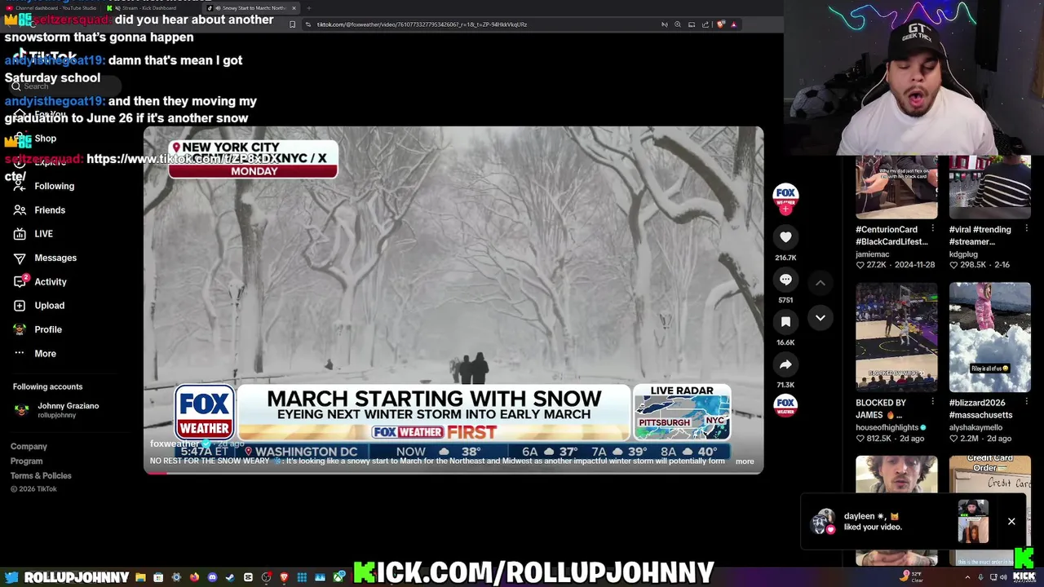Seek on the red video progress bar
Screen dimensions: 1044x587
click(453, 473)
